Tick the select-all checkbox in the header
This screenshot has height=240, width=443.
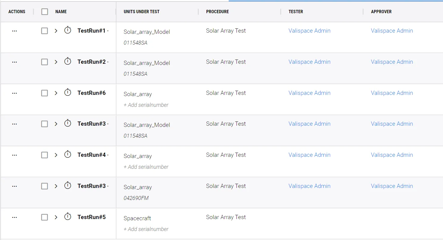click(x=45, y=12)
